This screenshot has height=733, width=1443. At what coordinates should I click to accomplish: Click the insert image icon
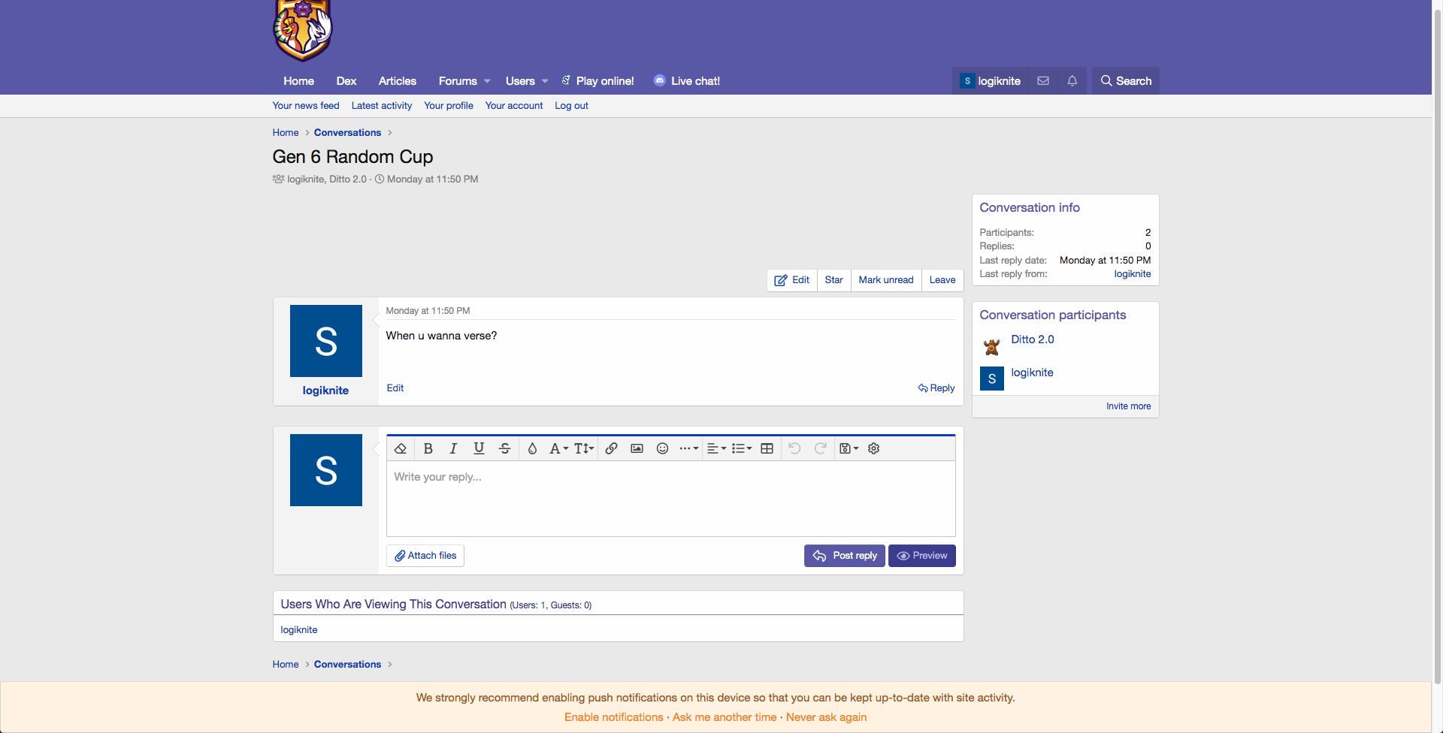click(x=637, y=448)
